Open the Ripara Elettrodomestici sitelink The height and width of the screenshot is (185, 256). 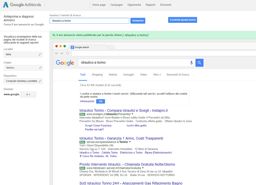158,153
